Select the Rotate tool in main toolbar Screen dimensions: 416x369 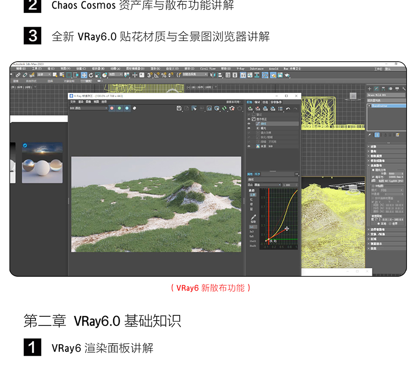(x=91, y=76)
